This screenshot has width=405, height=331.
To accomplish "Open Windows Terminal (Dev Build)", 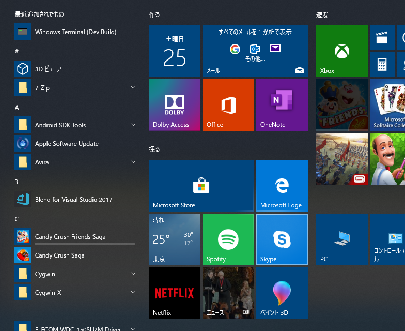I will (75, 32).
